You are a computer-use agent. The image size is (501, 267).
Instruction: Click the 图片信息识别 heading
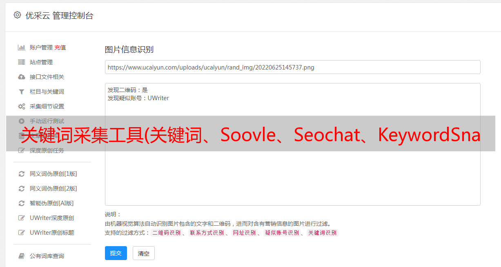click(129, 50)
